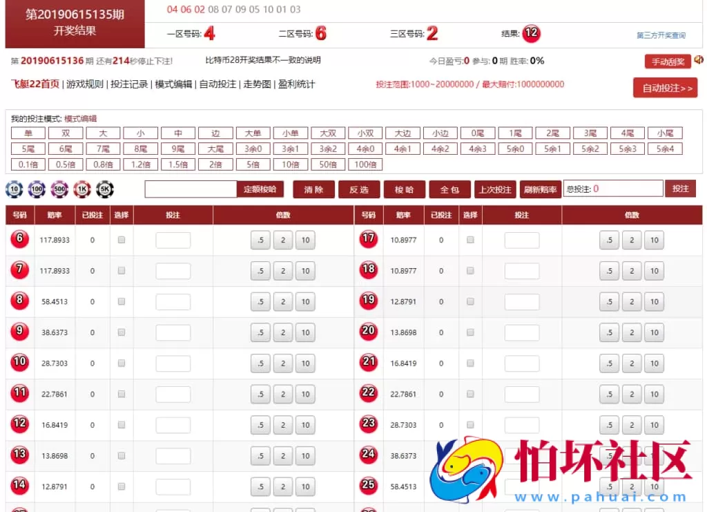Select the 100 betting chip
707x512 pixels.
tap(37, 189)
